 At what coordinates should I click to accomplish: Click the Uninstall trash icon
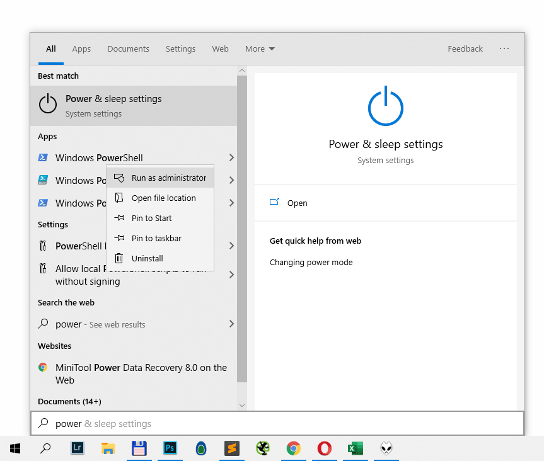(x=119, y=258)
